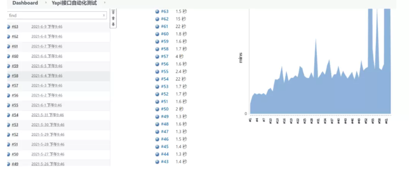409x171 pixels.
Task: Click the blue status ball beside the 22-second build #54
Action: 157,79
